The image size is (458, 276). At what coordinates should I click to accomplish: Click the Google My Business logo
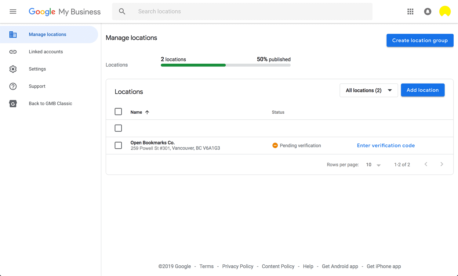tap(65, 12)
